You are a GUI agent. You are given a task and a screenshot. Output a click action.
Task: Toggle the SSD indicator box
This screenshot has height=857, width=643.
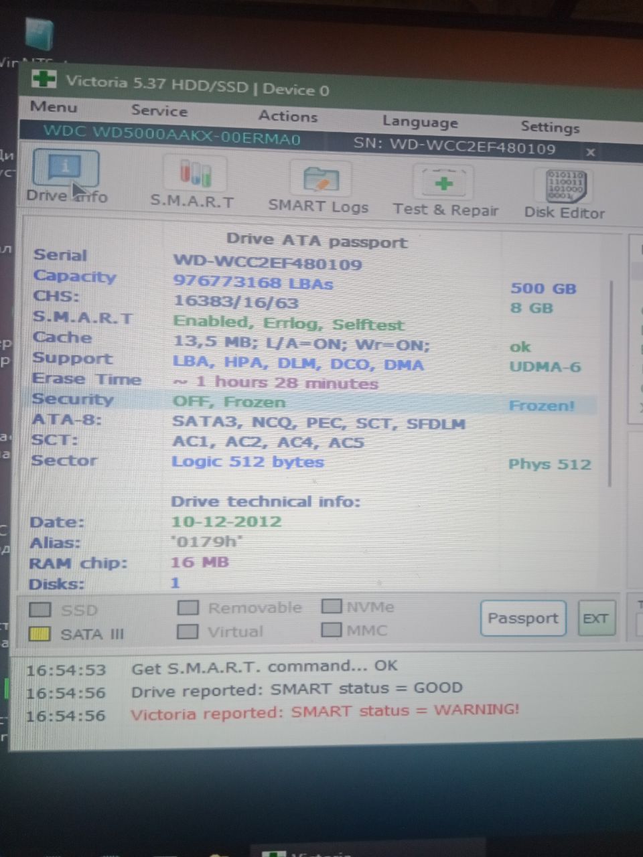pos(41,609)
